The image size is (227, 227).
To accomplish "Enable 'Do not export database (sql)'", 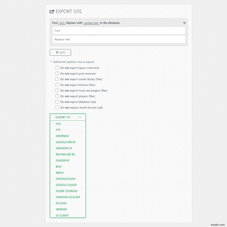I will point(57,102).
